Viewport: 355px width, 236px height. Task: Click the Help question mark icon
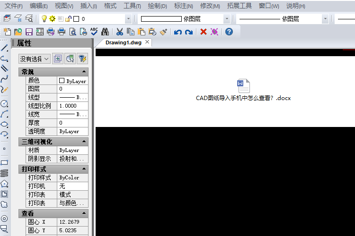coord(229,32)
